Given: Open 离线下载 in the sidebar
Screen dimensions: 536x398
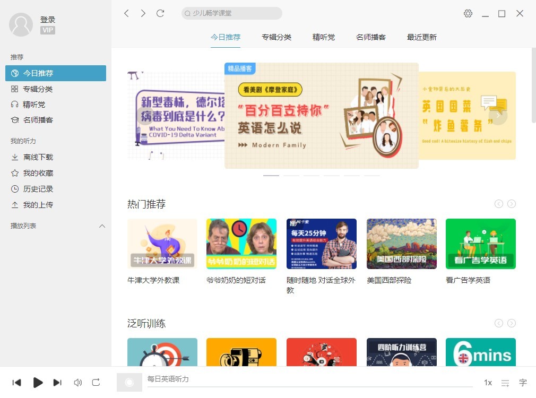Looking at the screenshot, I should point(38,157).
